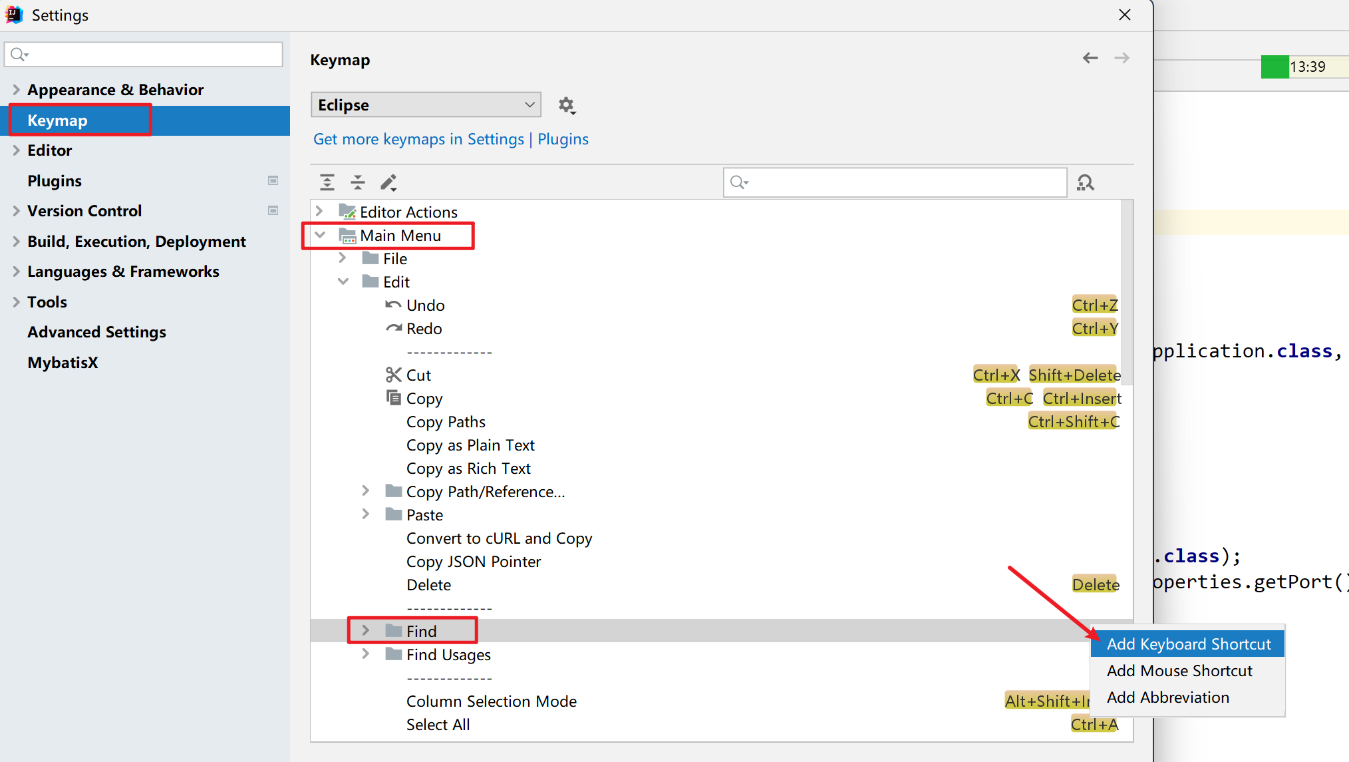Click the Copy action icon
1349x762 pixels.
coord(394,398)
